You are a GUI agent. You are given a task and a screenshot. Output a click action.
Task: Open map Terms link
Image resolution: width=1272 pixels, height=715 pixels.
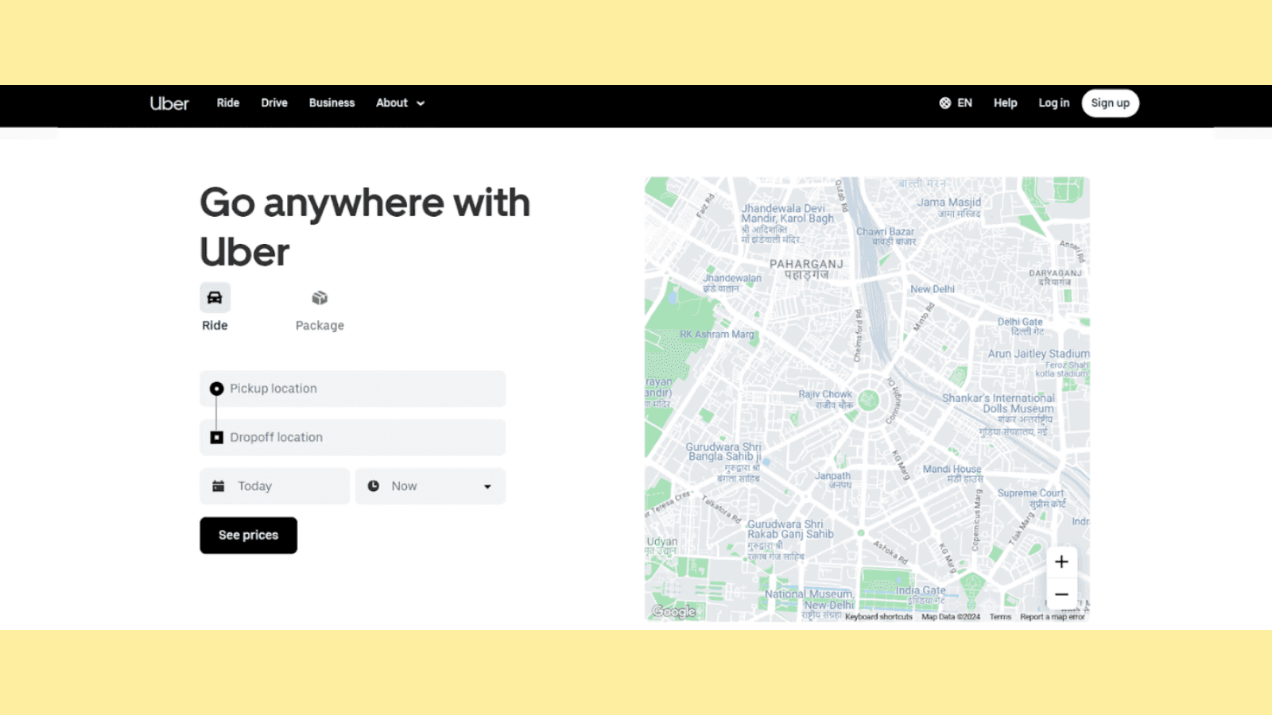(x=1000, y=616)
